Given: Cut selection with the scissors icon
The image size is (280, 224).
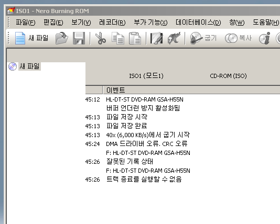Looking at the screenshot, I should (x=101, y=38).
